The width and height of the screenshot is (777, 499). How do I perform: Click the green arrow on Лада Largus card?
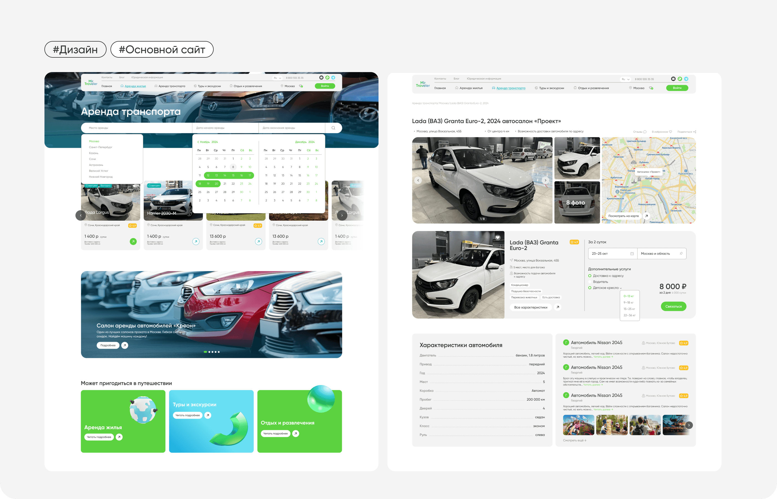(x=133, y=241)
